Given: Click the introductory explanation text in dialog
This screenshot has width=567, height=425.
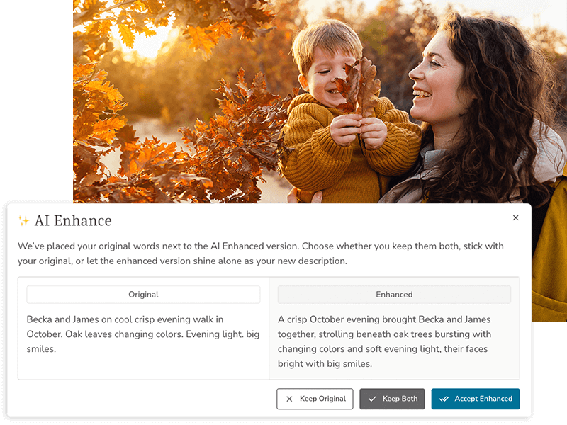Looking at the screenshot, I should [260, 254].
